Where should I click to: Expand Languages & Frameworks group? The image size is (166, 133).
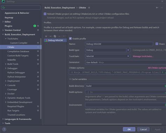[x=3, y=119]
